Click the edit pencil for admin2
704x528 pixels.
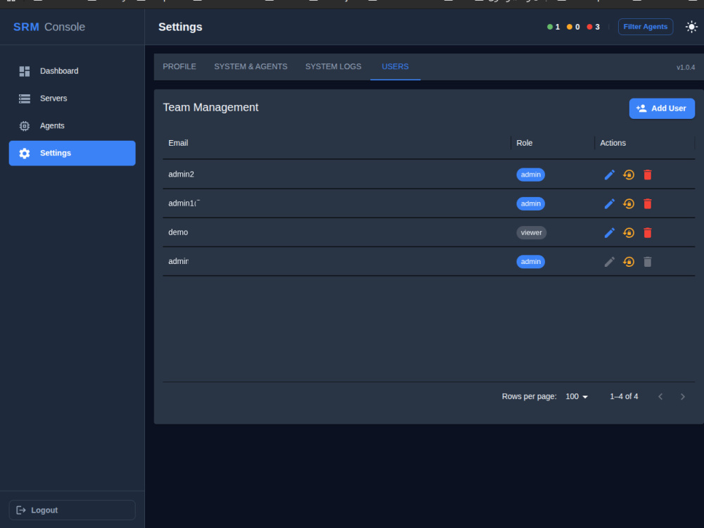click(609, 175)
